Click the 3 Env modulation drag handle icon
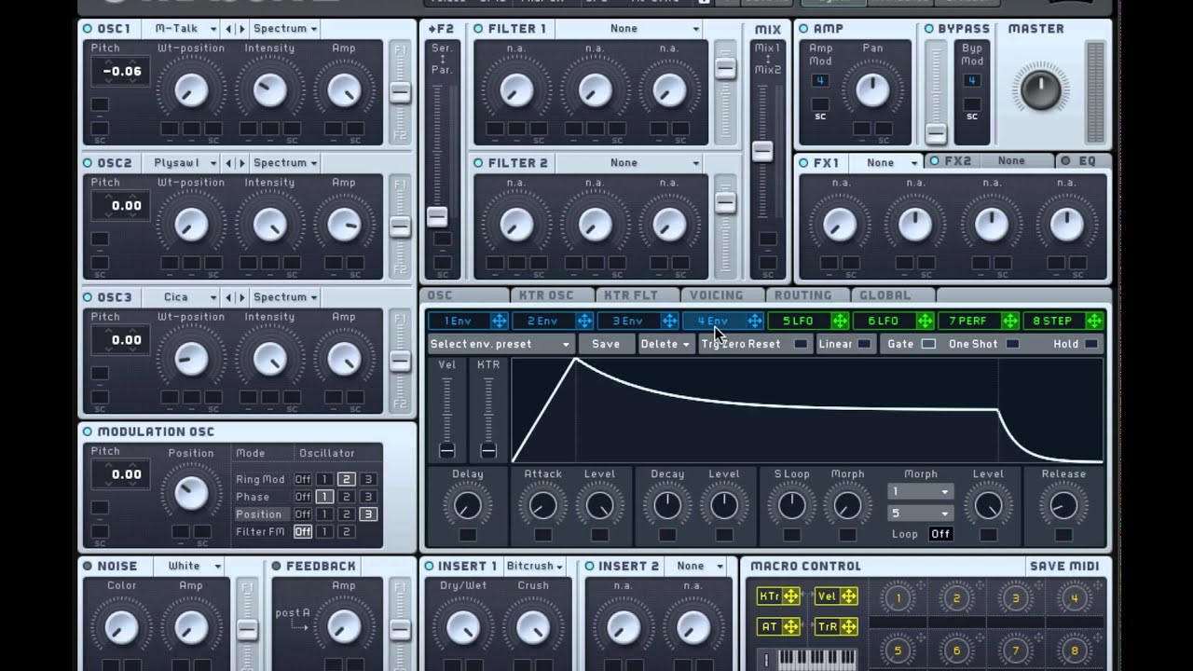 point(669,321)
